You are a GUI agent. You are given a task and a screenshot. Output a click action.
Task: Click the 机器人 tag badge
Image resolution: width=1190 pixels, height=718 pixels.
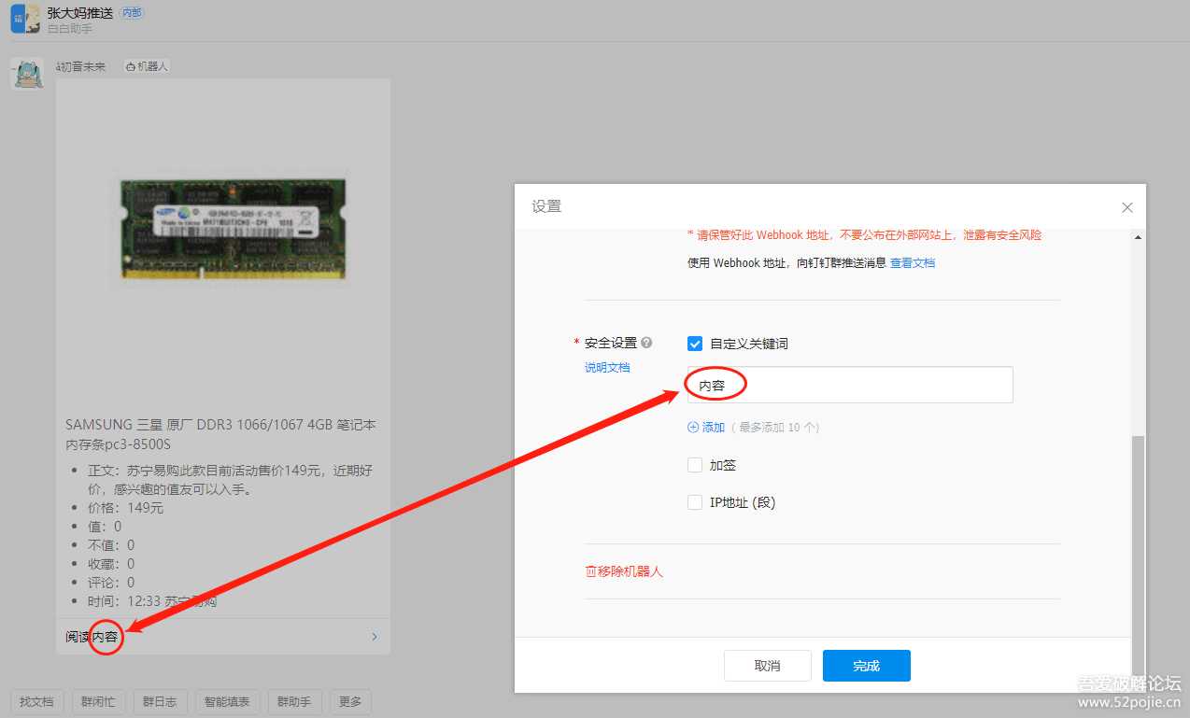146,67
